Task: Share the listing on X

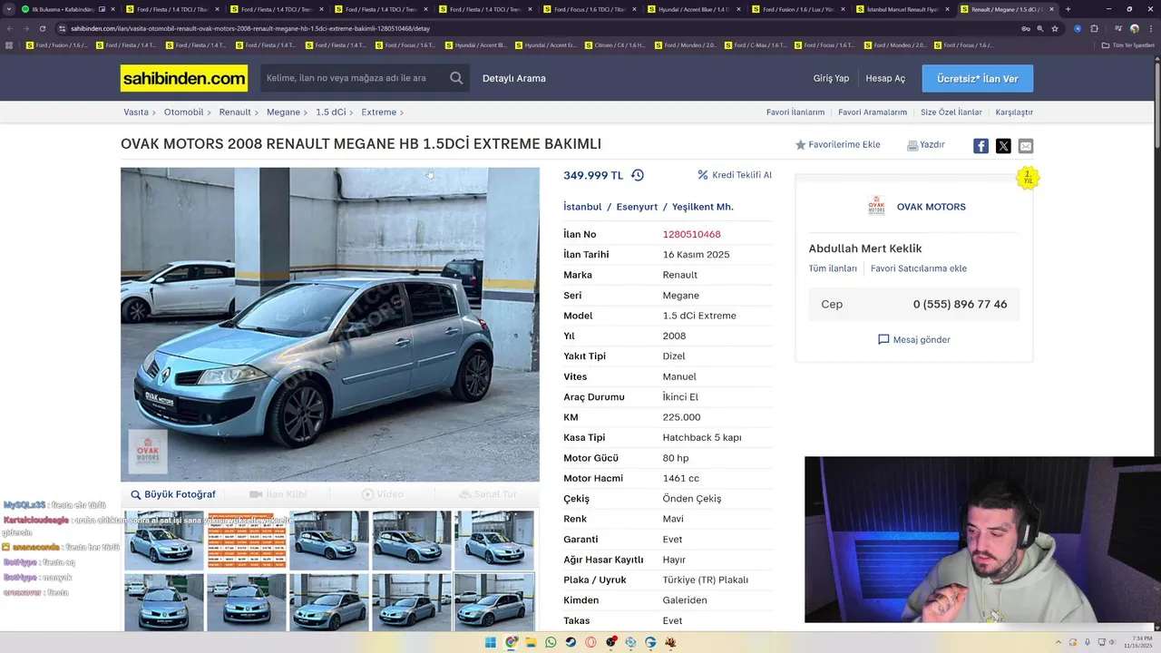Action: (1003, 146)
